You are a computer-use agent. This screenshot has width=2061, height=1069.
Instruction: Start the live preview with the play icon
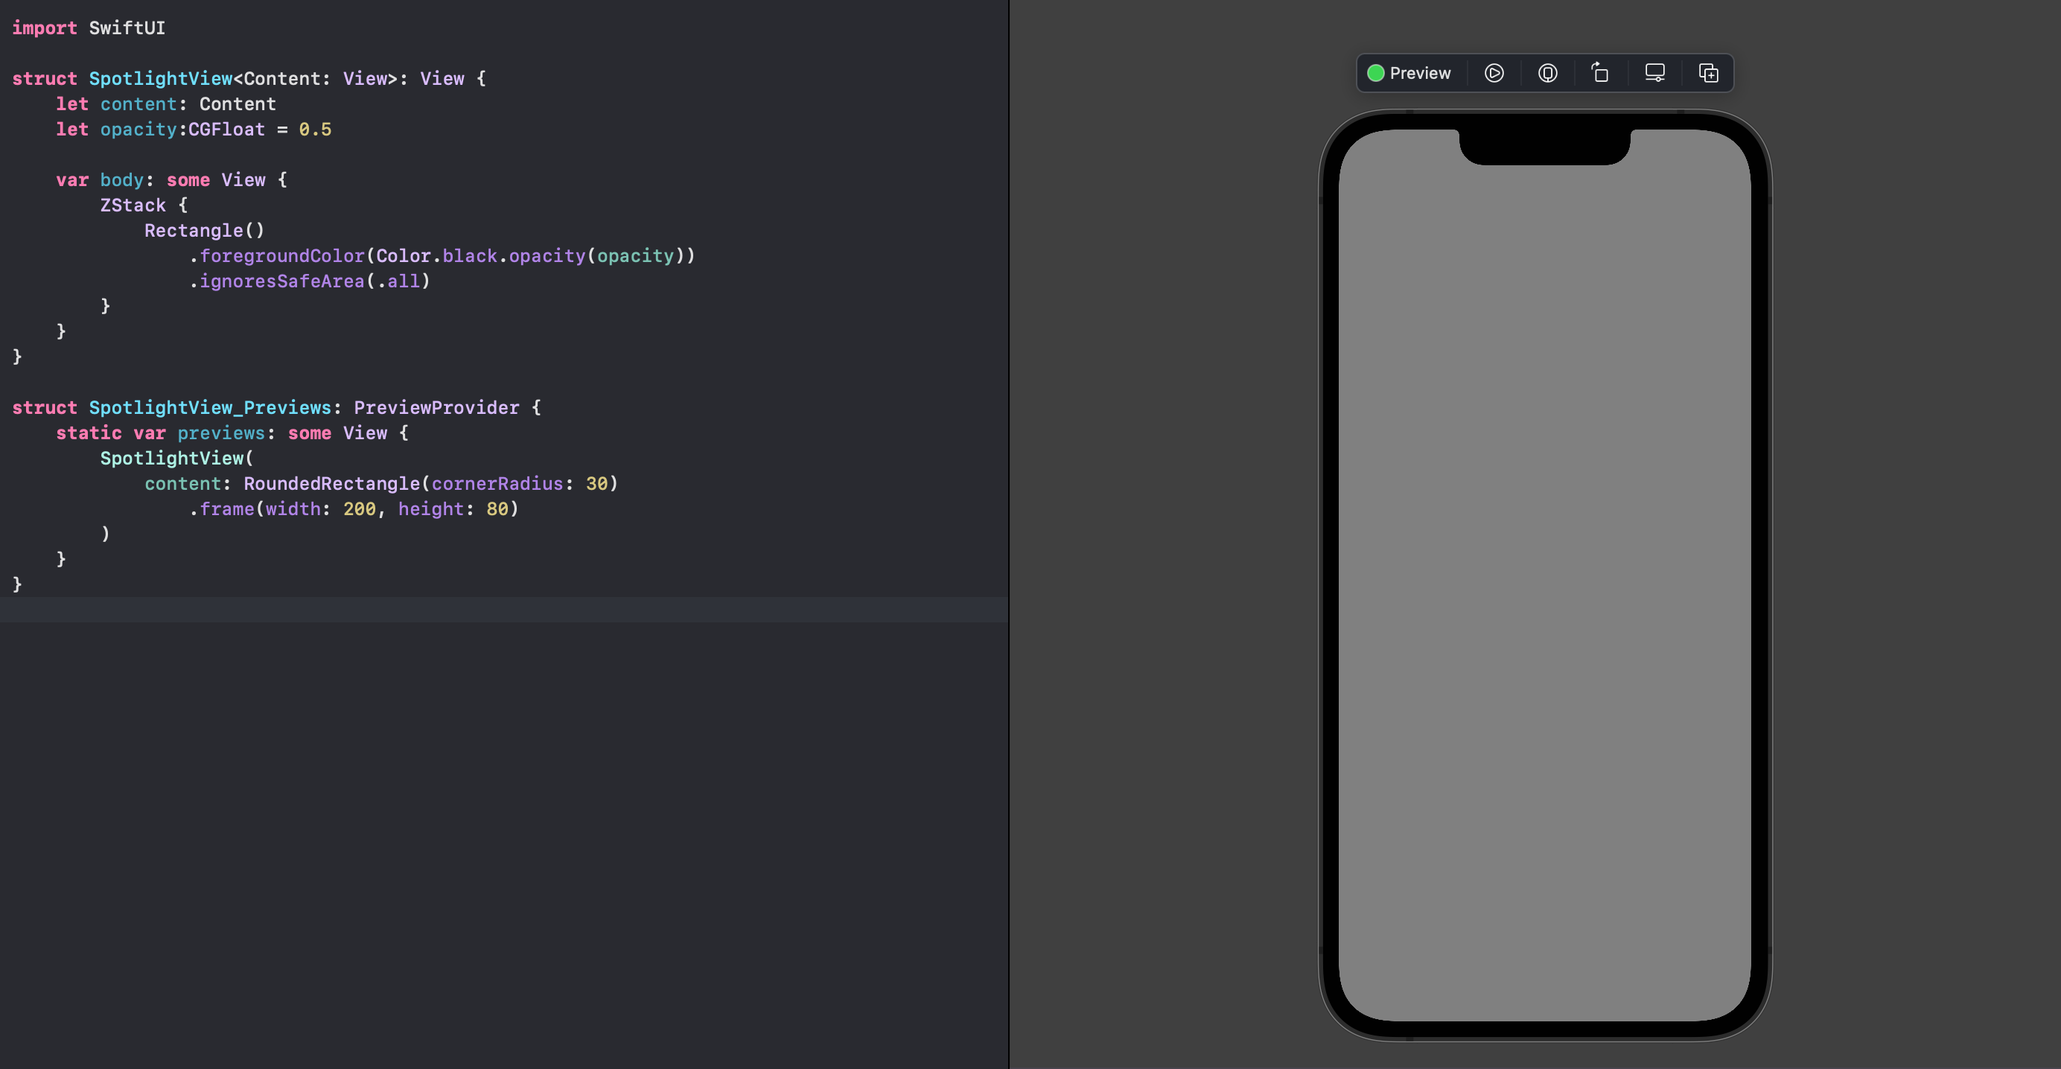tap(1494, 73)
